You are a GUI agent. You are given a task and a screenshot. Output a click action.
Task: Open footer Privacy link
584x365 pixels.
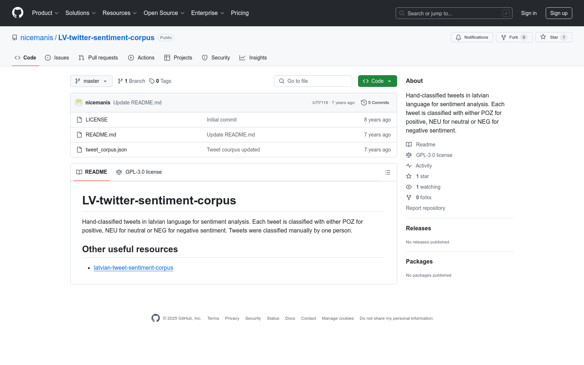(232, 318)
